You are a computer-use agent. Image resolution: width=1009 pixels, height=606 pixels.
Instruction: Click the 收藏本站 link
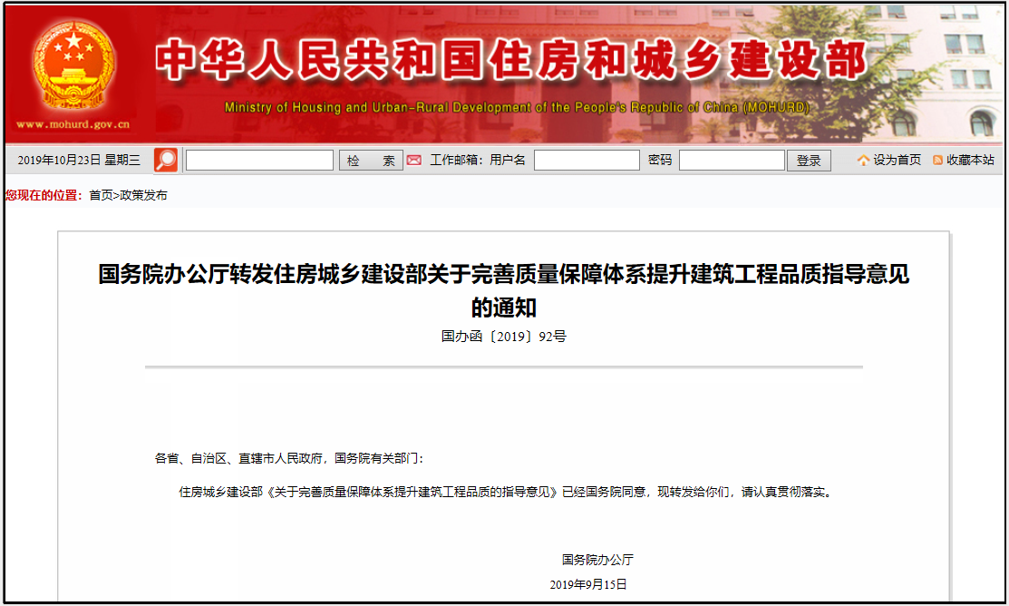click(x=970, y=161)
